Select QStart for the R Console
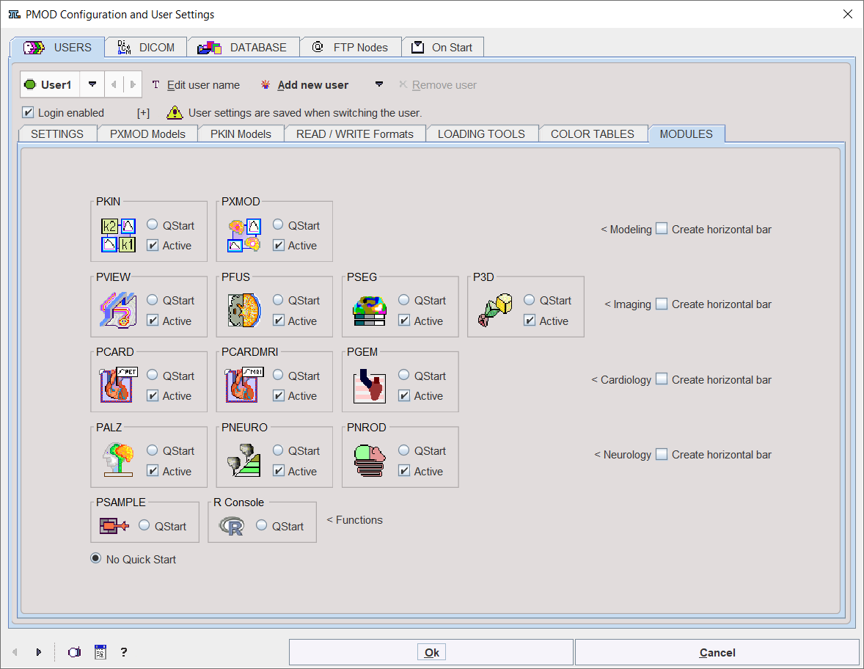This screenshot has height=669, width=864. pos(262,526)
